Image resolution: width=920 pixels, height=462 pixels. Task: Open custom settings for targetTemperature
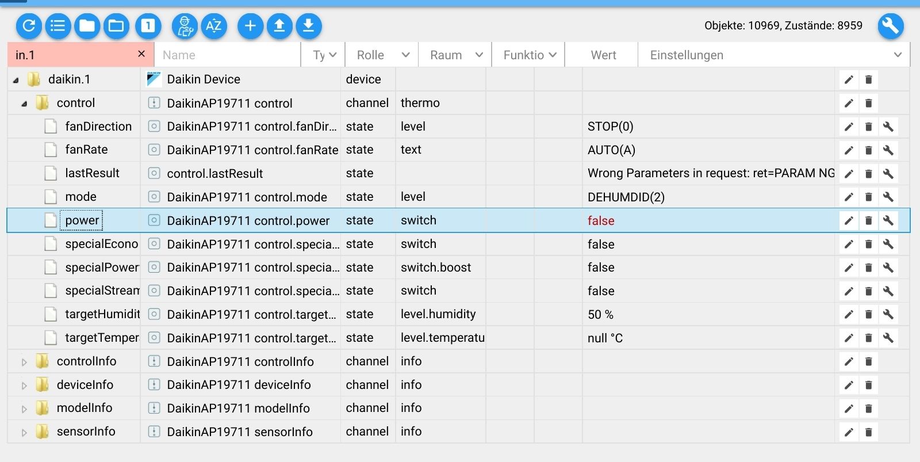tap(888, 338)
